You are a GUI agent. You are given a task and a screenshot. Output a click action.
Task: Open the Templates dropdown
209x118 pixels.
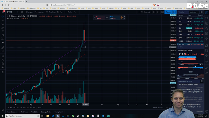[51, 12]
